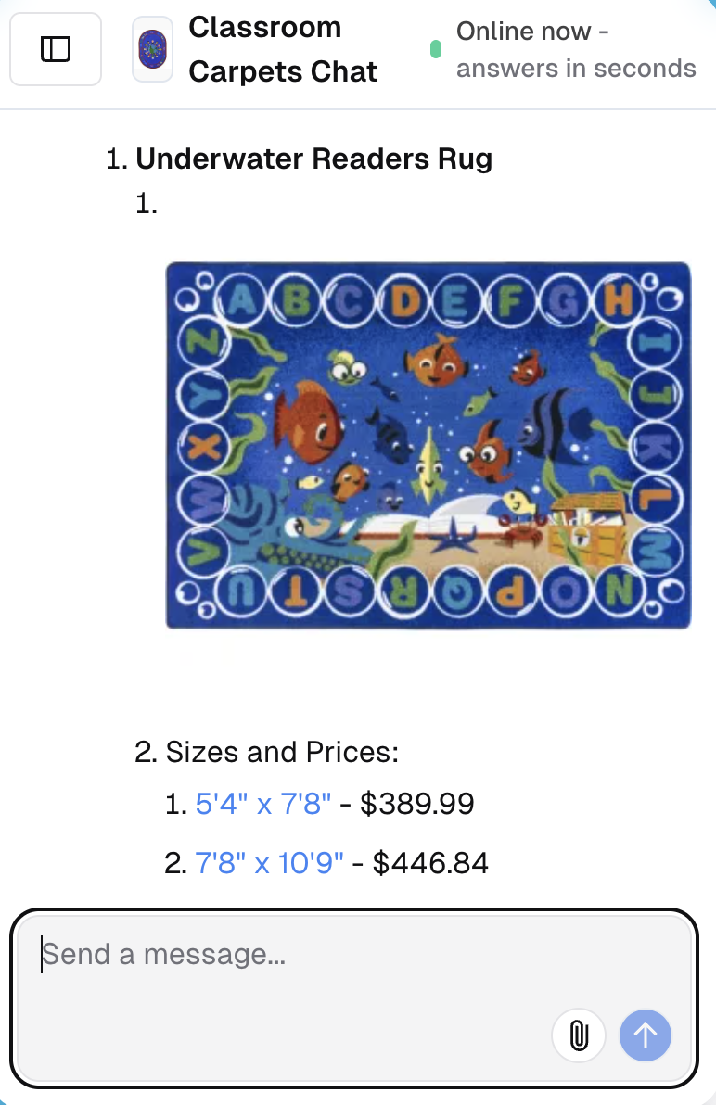Viewport: 716px width, 1105px height.
Task: Click the Underwater Readers Rug heading
Action: click(x=313, y=159)
